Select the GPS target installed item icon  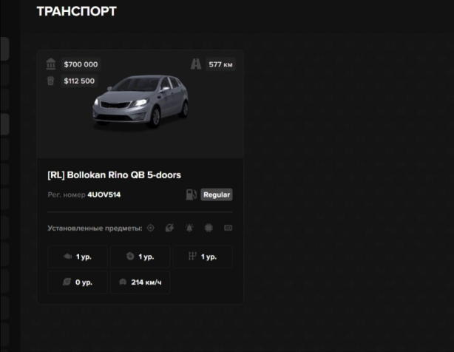151,228
